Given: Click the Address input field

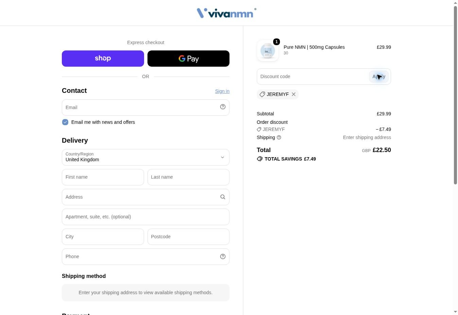Looking at the screenshot, I should (x=146, y=197).
